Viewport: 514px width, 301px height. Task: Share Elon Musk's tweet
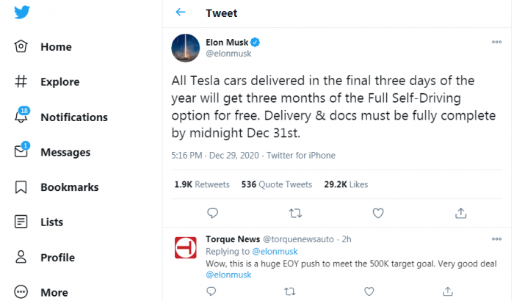pyautogui.click(x=461, y=213)
